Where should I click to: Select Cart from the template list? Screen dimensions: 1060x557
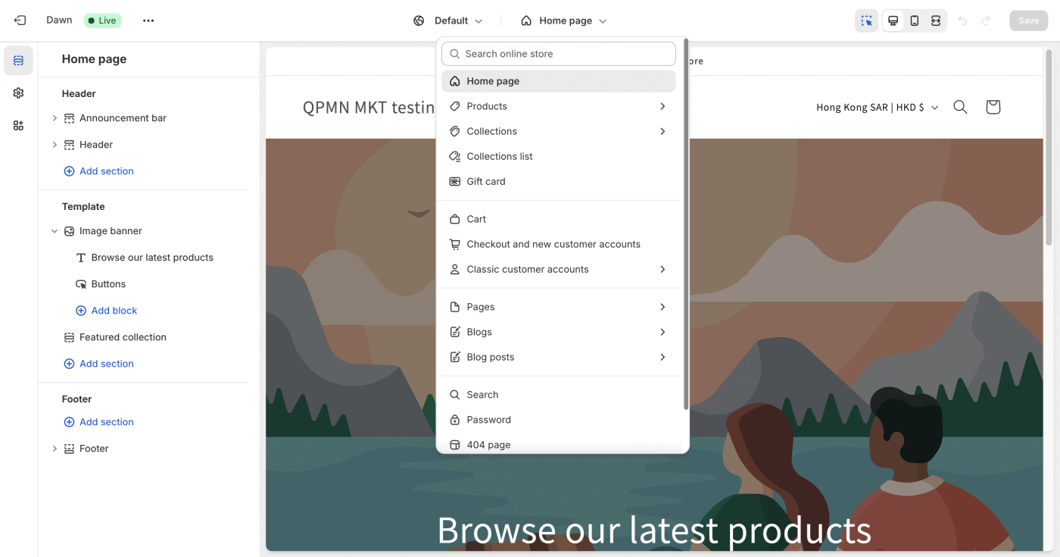point(476,219)
